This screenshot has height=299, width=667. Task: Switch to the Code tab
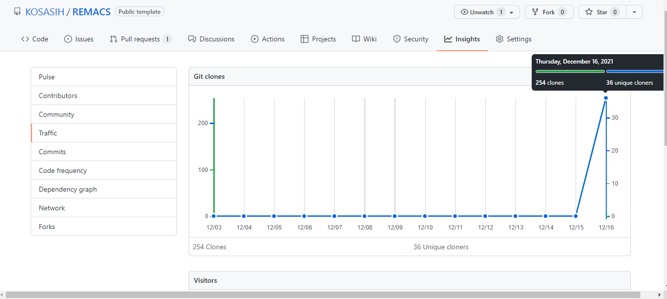pos(35,39)
